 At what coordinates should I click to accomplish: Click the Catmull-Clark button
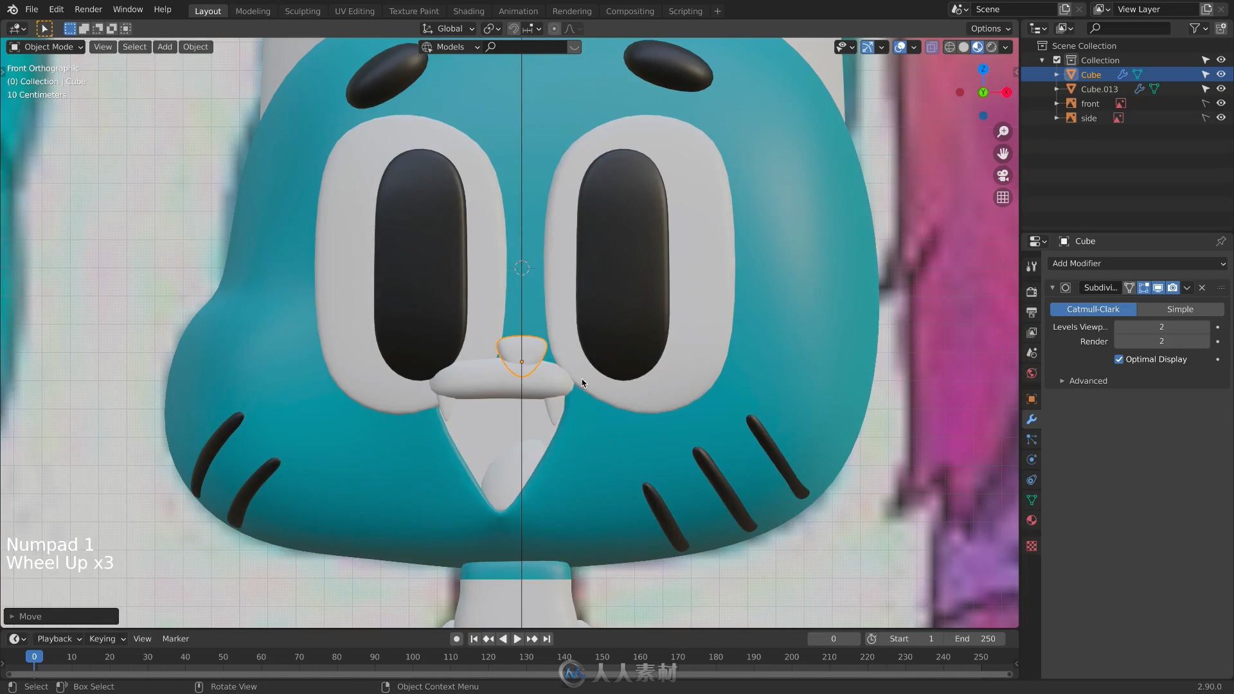point(1093,309)
